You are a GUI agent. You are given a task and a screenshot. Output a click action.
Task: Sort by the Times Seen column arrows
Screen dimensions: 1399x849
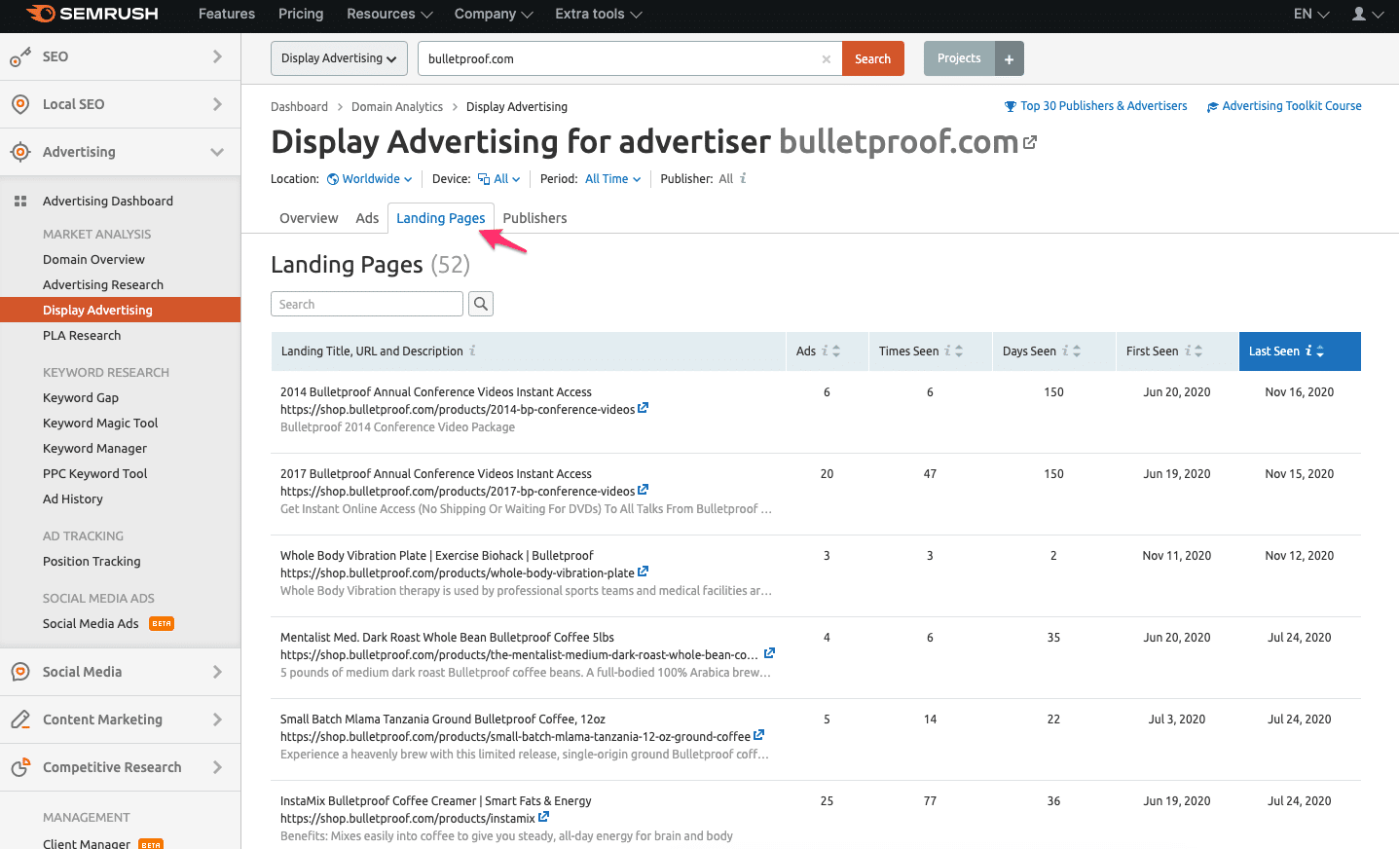pyautogui.click(x=959, y=351)
